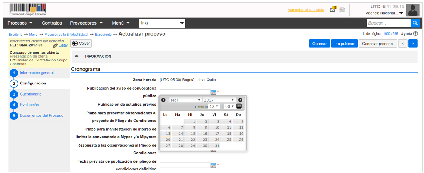Open the Proveedores menu
This screenshot has height=173, width=424.
(x=87, y=23)
